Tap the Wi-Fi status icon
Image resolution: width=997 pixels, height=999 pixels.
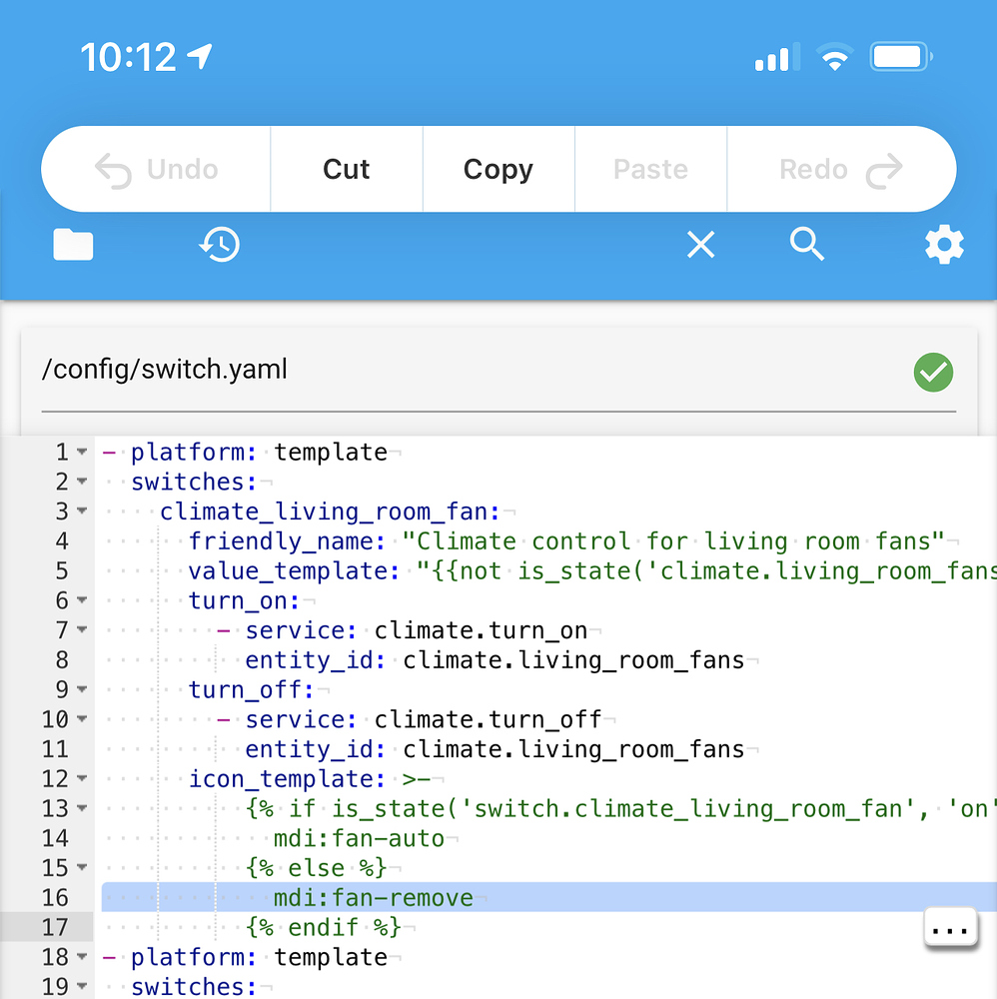pyautogui.click(x=835, y=57)
